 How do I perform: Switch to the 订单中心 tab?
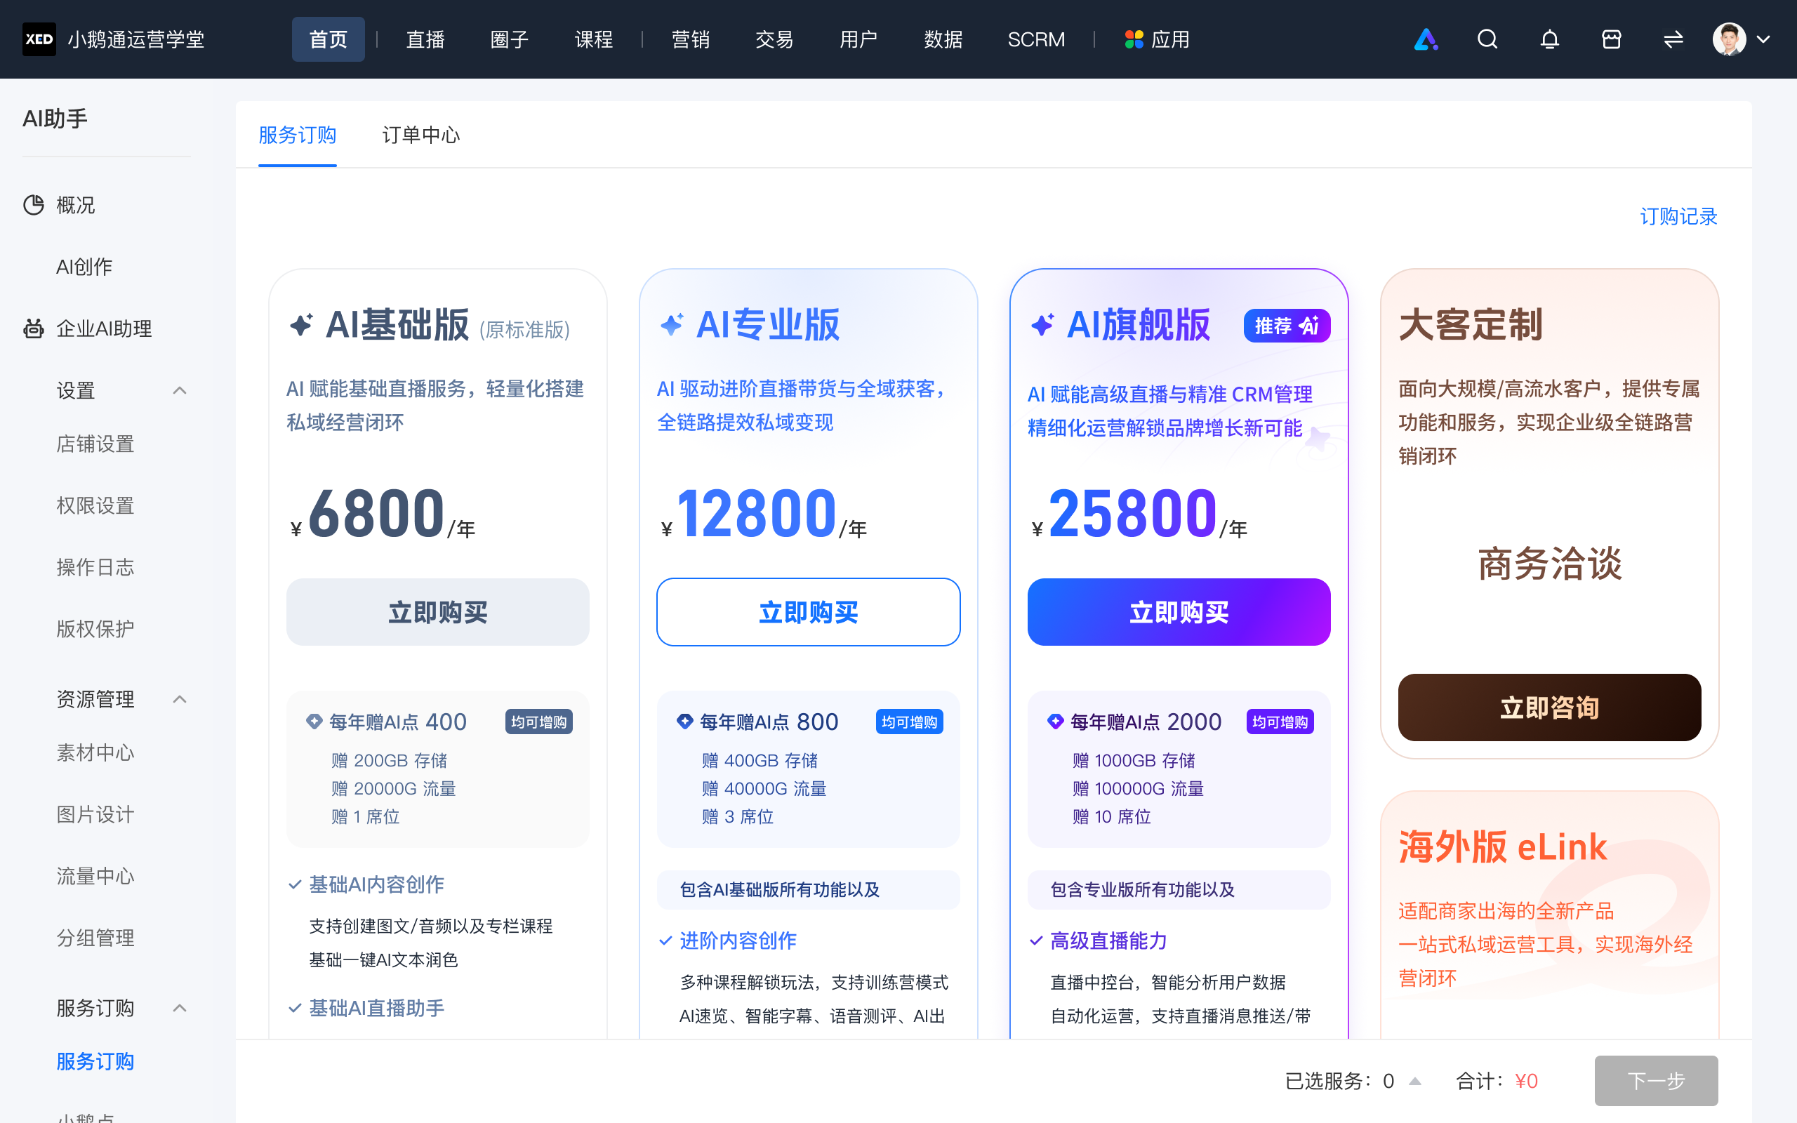point(421,135)
